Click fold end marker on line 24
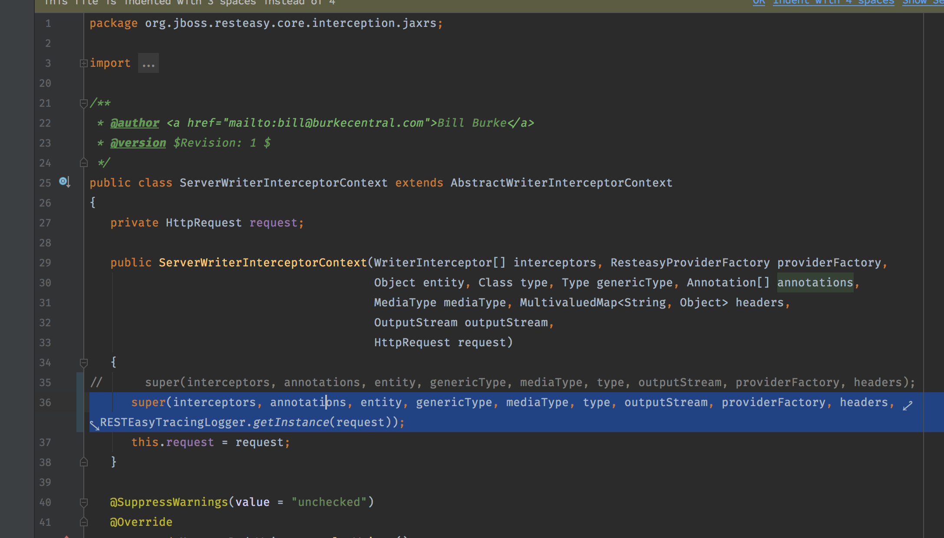The image size is (944, 538). click(84, 163)
